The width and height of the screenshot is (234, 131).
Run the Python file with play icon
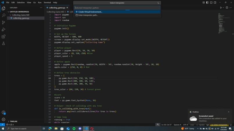pyautogui.click(x=221, y=8)
